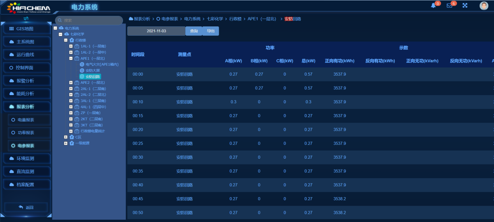The height and width of the screenshot is (222, 494).
Task: Click the building icon of 一级能源 node
Action: 72,143
